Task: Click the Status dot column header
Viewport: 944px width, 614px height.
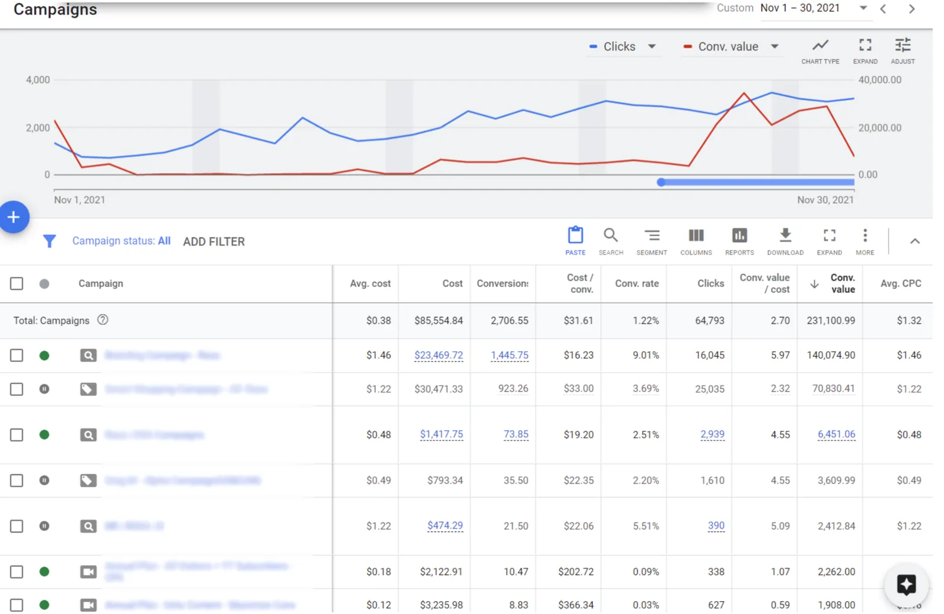Action: (x=44, y=283)
